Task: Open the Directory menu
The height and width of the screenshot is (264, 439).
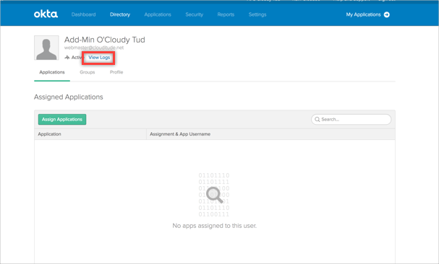Action: coord(120,14)
